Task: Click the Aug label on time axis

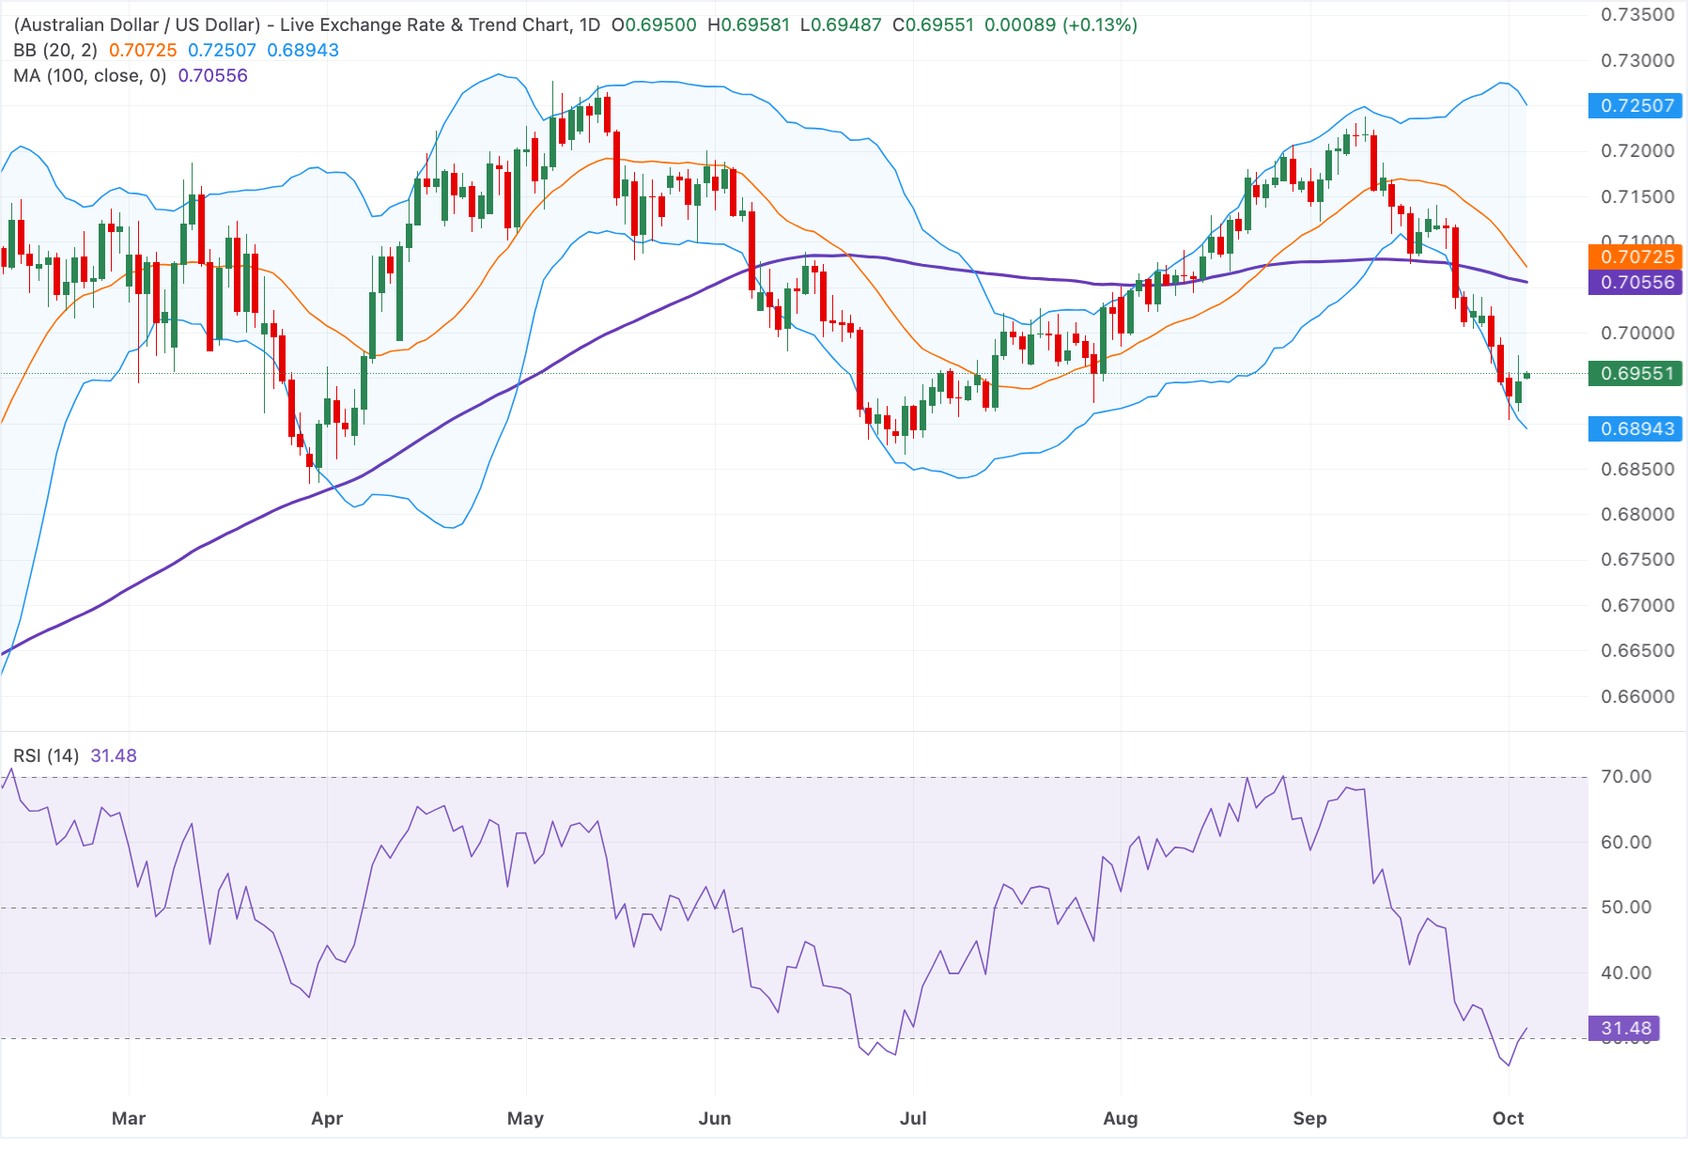Action: pyautogui.click(x=1121, y=1118)
